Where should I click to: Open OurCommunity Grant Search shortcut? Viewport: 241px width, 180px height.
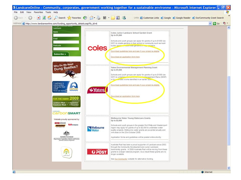(x=208, y=18)
